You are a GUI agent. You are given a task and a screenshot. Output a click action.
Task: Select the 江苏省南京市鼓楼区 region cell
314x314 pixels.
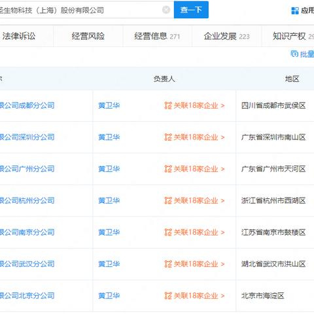pos(273,232)
